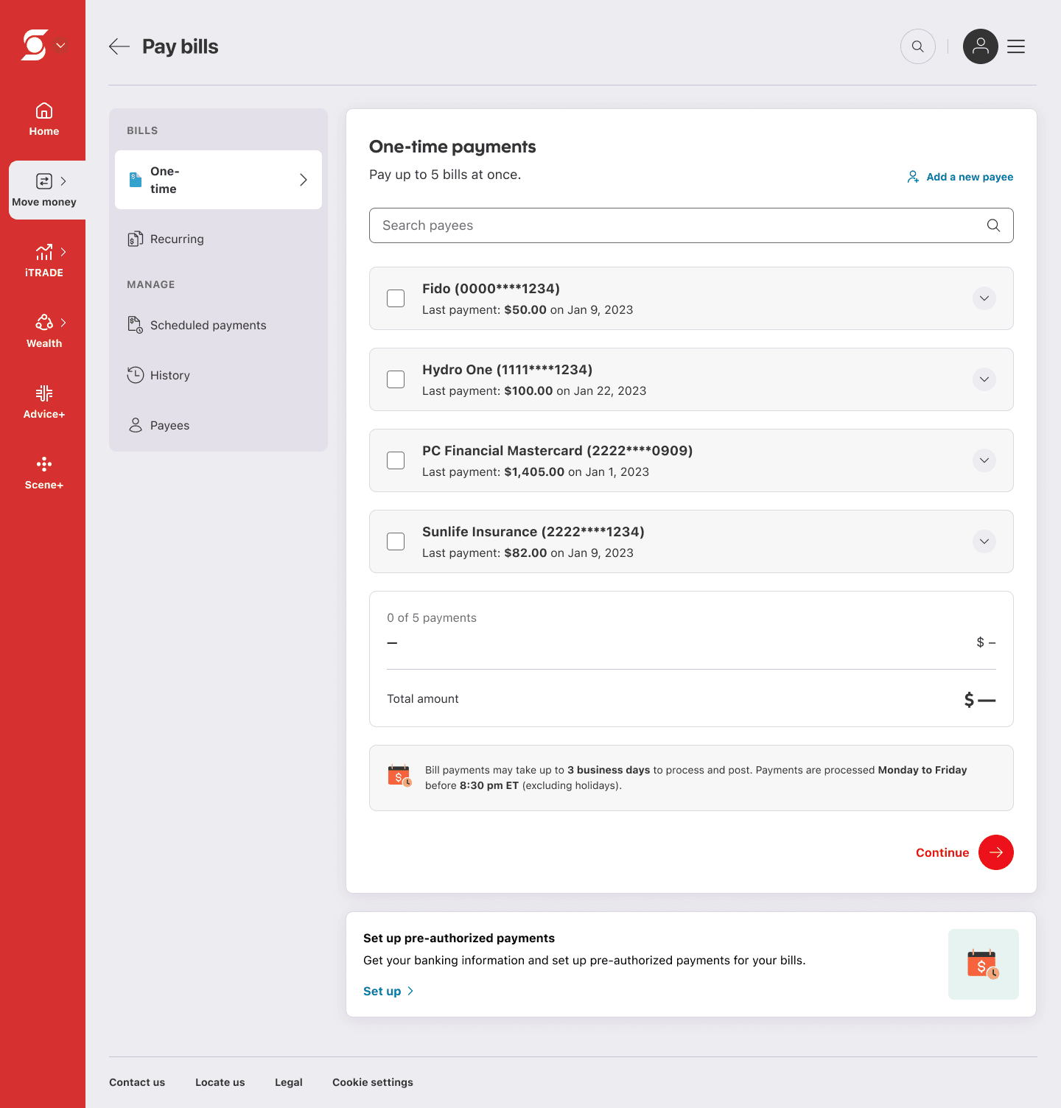
Task: Click Add a new payee link
Action: [x=960, y=177]
